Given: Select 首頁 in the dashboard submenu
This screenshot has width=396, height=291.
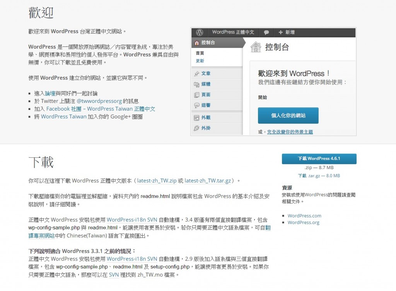Looking at the screenshot, I should 200,53.
